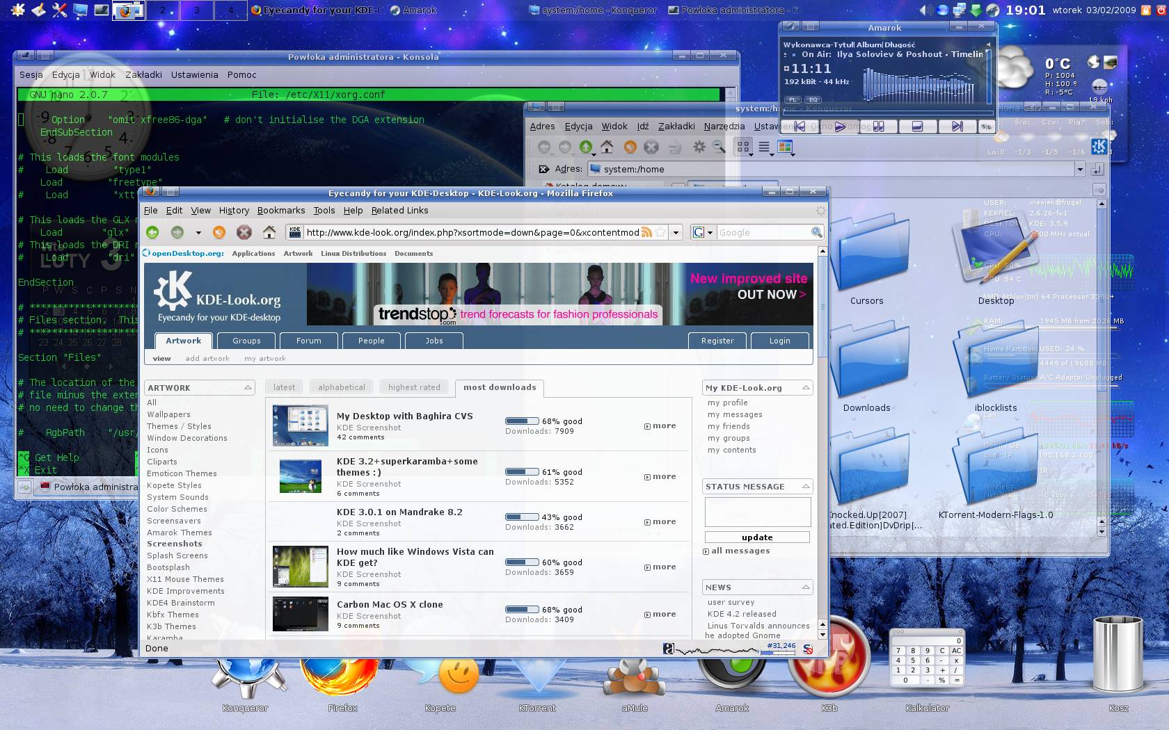Switch to virtual desktop 3
This screenshot has height=730, width=1169.
click(x=197, y=10)
